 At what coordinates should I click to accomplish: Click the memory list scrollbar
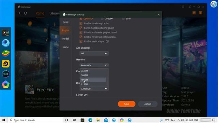107,82
